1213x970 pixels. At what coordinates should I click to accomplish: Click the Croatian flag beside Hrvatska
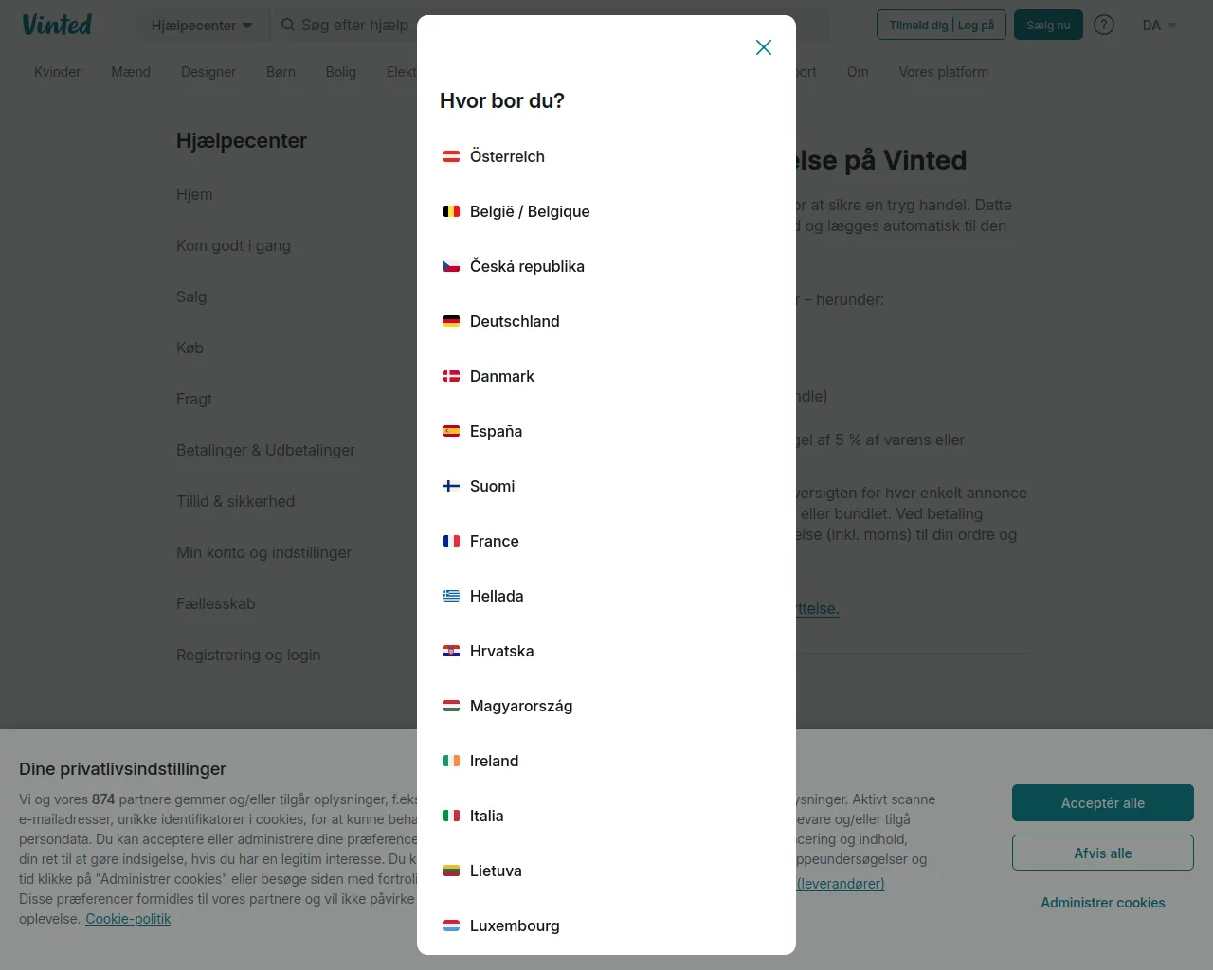(x=451, y=651)
